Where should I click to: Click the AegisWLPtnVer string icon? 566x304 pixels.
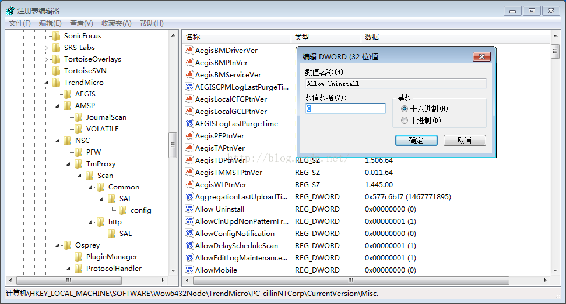tap(189, 185)
